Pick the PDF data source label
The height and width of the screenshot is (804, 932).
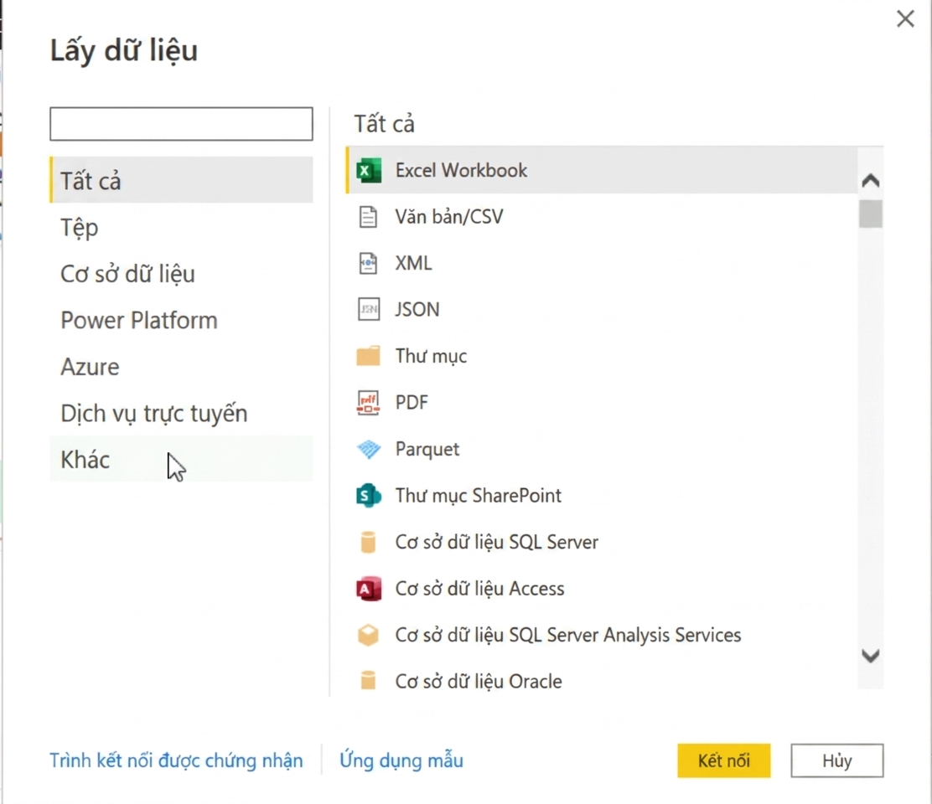tap(412, 403)
